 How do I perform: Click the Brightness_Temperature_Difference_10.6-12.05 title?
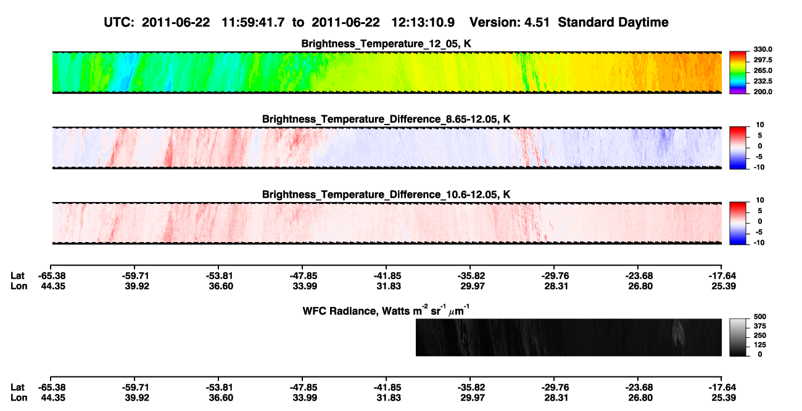tap(387, 194)
